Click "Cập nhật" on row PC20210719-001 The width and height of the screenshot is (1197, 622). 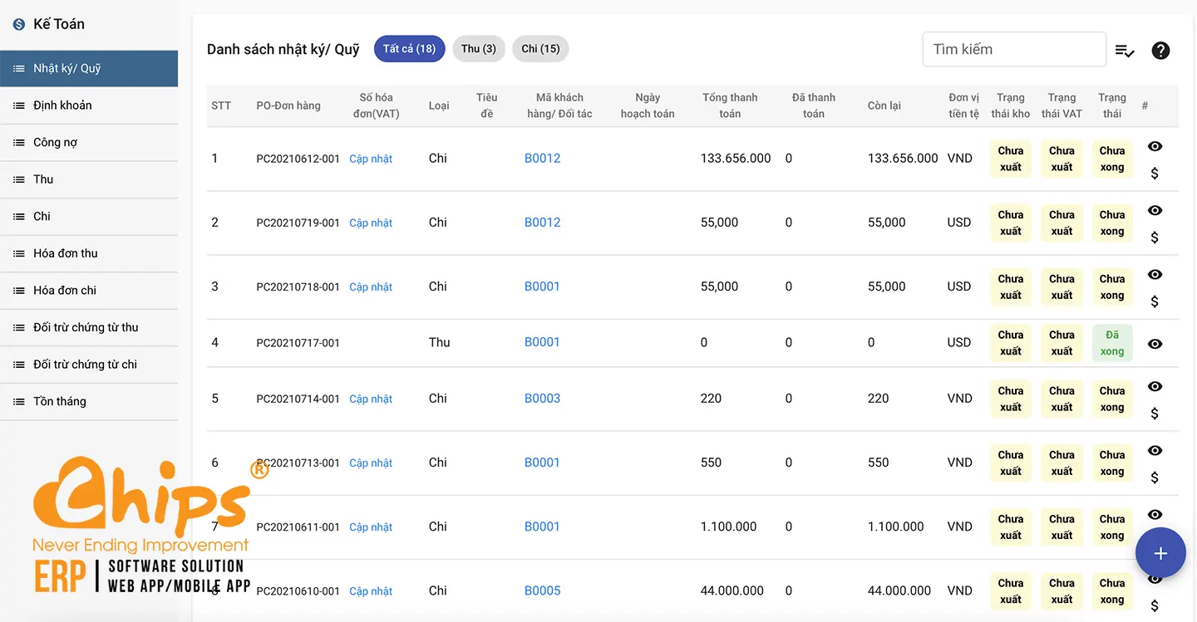tap(371, 223)
